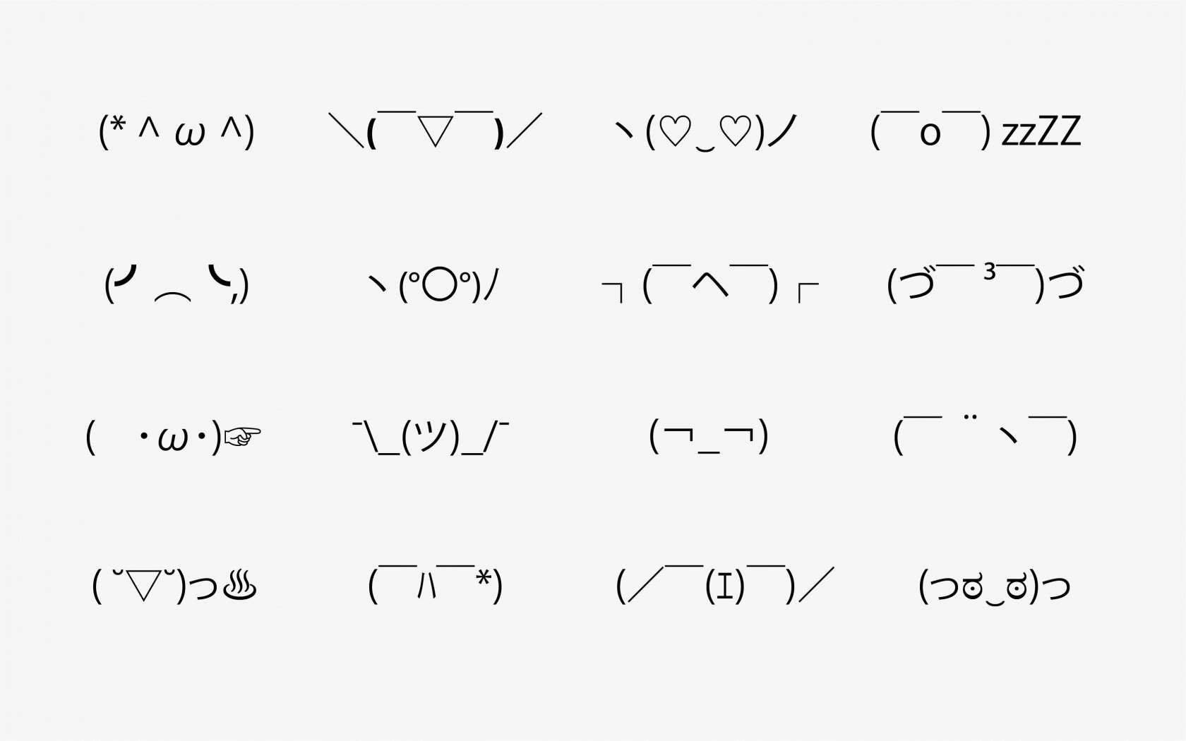Choose the hot springs triangle emoticon
Screen dimensions: 1186x741
[x=174, y=586]
